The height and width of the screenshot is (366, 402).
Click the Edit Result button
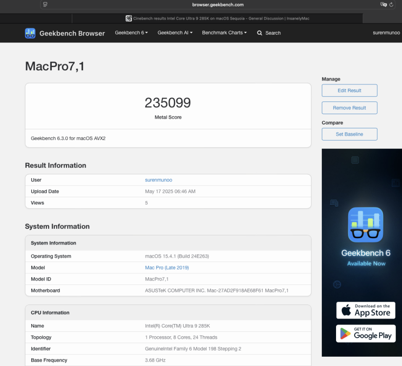(x=349, y=90)
